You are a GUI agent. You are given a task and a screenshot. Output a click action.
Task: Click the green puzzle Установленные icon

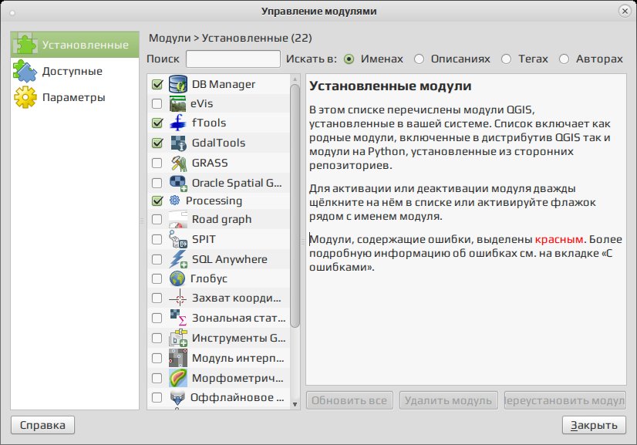coord(25,44)
